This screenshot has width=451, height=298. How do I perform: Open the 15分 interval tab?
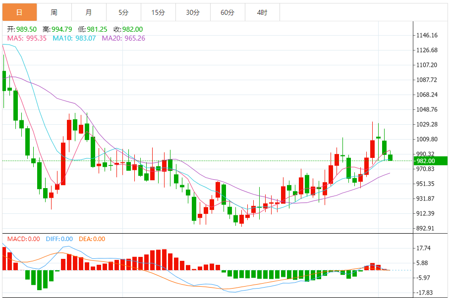158,12
